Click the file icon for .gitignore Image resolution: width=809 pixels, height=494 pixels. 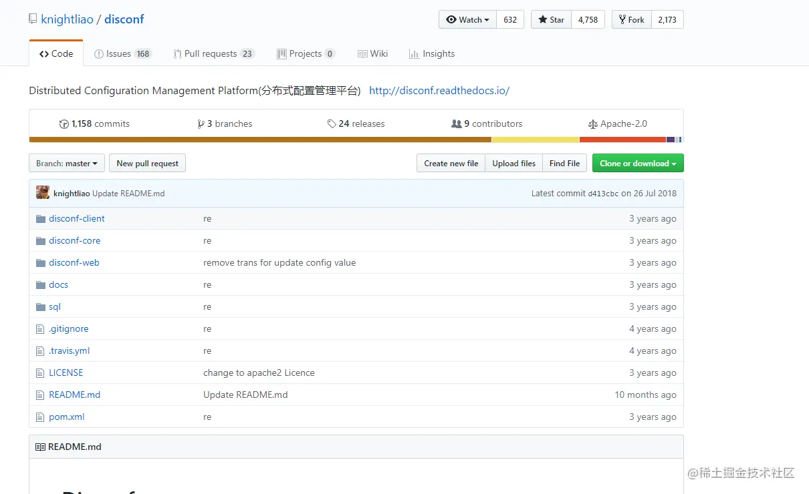[40, 328]
